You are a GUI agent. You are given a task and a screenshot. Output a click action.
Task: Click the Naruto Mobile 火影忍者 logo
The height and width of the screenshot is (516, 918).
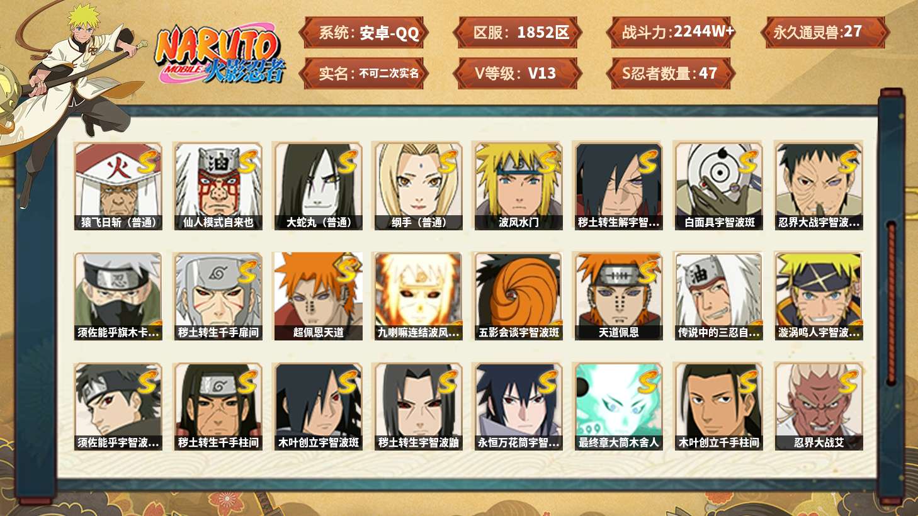pyautogui.click(x=220, y=55)
